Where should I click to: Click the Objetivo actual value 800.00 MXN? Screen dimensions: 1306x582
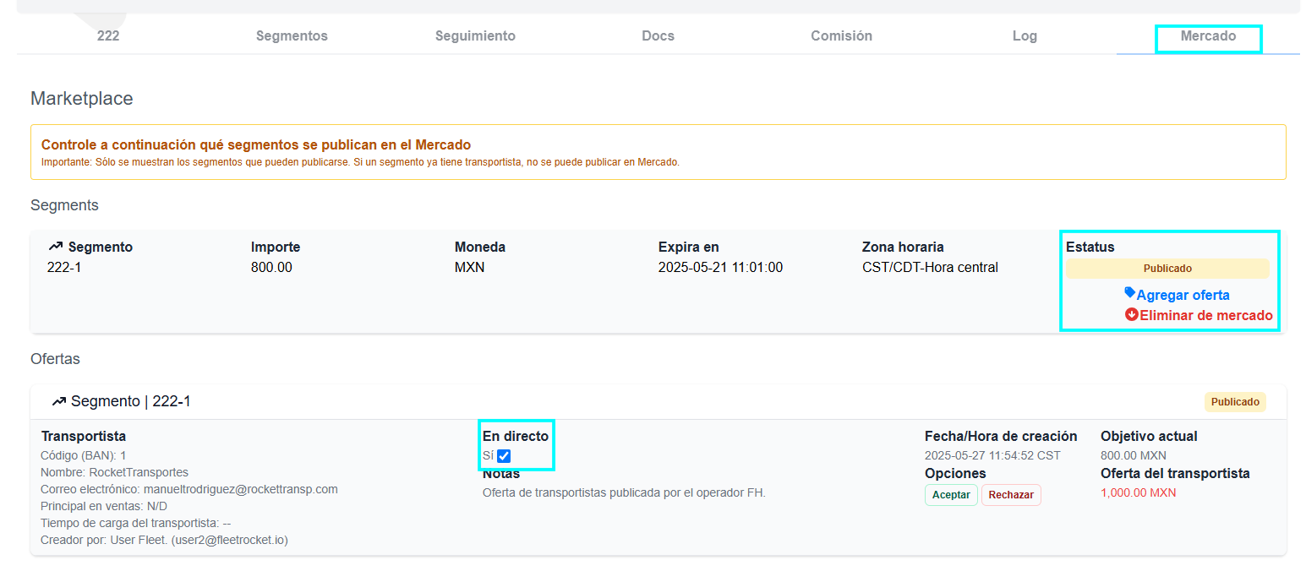tap(1134, 455)
